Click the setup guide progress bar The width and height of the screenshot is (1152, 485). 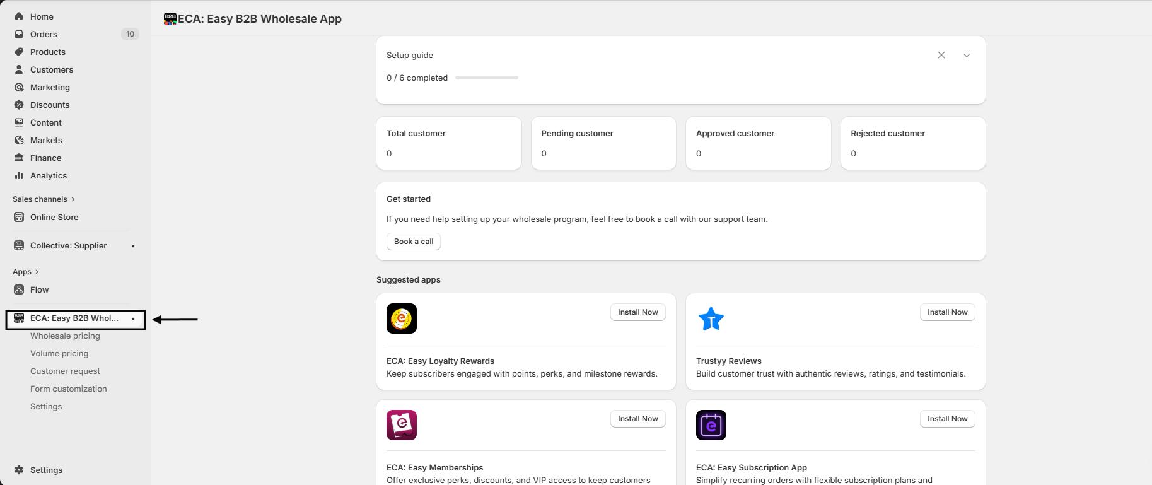[x=486, y=78]
